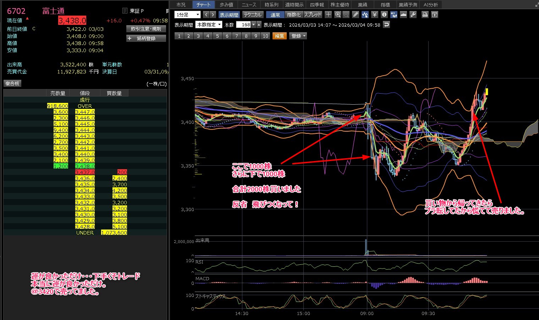This screenshot has height=320, width=539.
Task: Click the yen currency icon
Action: [374, 15]
